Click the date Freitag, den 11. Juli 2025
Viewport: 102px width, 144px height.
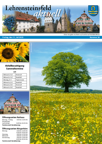click(x=13, y=37)
